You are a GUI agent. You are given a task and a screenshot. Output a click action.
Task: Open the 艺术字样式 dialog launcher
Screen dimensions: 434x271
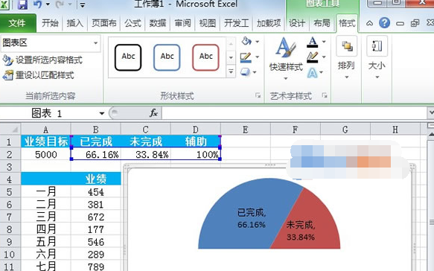click(325, 95)
